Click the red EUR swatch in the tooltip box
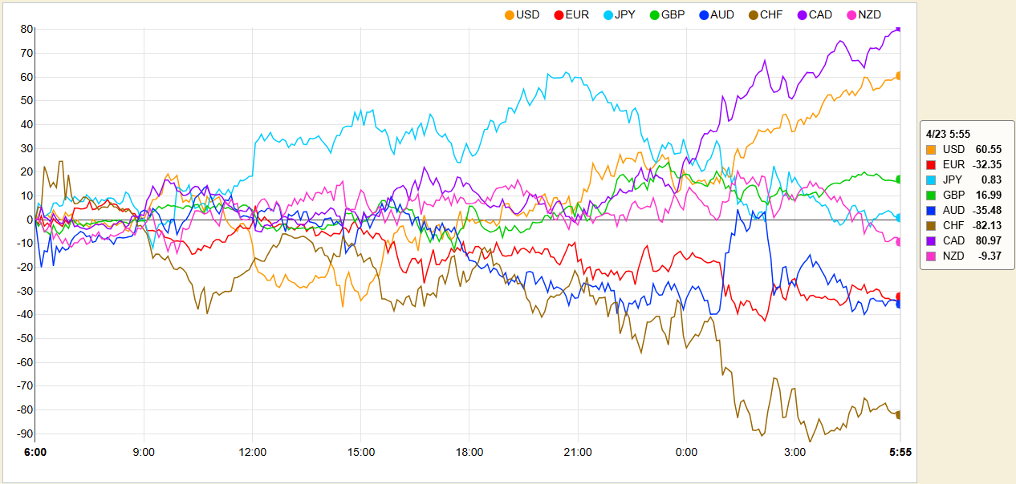 click(x=931, y=165)
